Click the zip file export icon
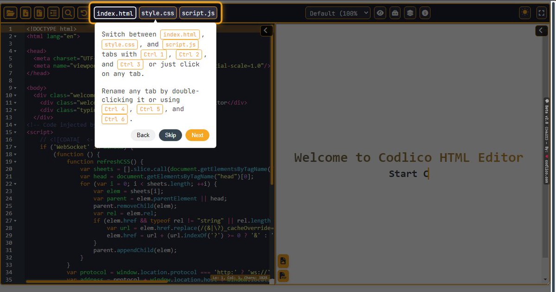This screenshot has height=292, width=556. (40, 13)
